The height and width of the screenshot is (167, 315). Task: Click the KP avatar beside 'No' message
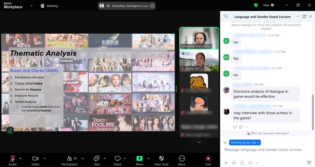click(x=226, y=57)
